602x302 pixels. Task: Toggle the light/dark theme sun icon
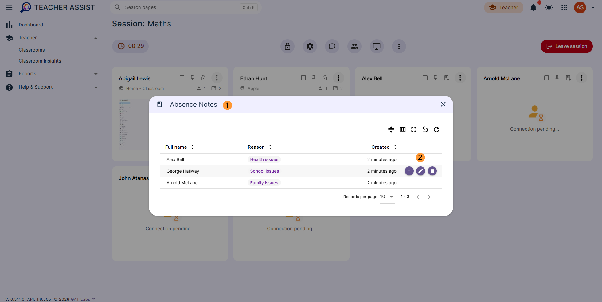pyautogui.click(x=549, y=7)
